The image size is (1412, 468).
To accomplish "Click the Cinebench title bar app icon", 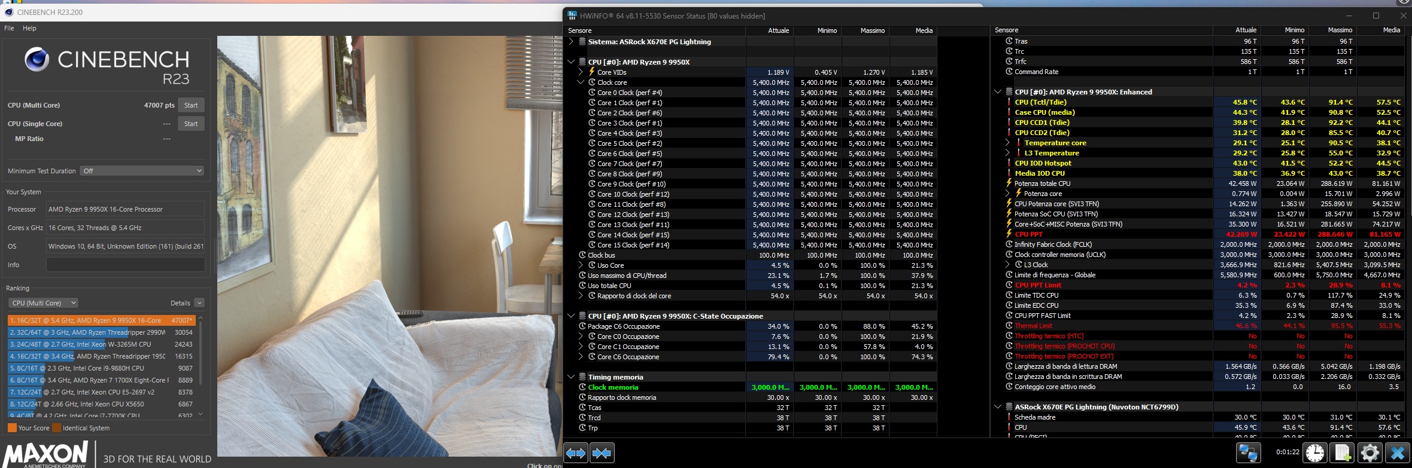I will coord(8,12).
